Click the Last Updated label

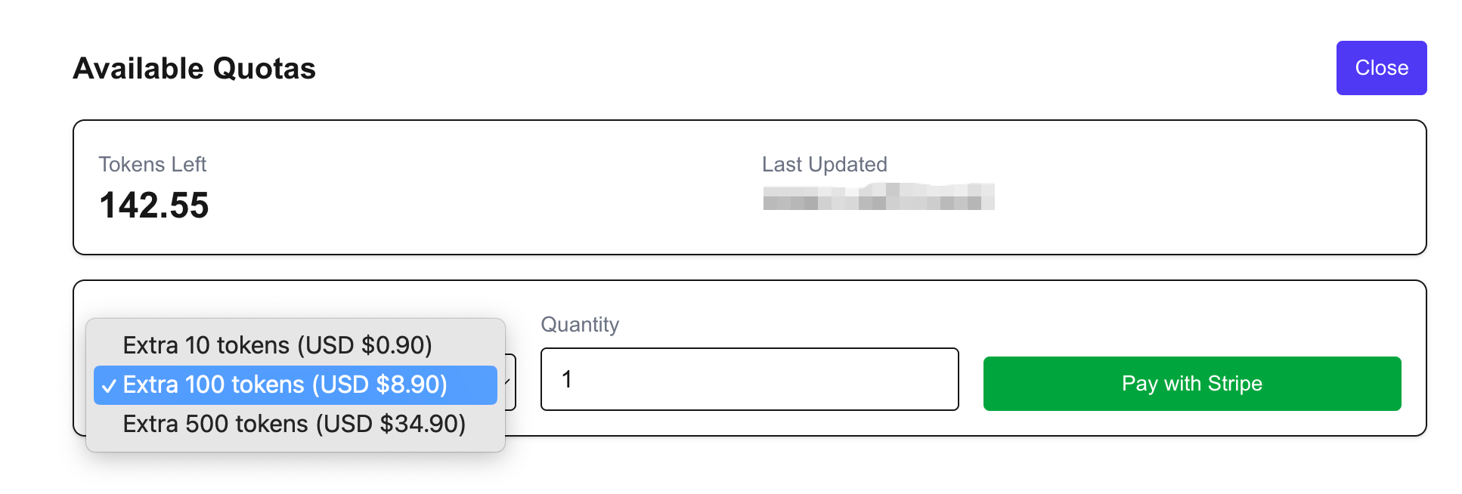click(824, 165)
